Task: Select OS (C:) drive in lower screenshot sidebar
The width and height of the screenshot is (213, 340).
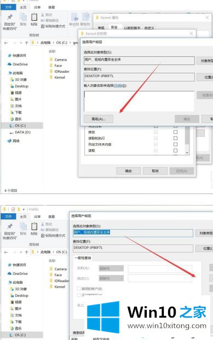Action: coord(18,335)
